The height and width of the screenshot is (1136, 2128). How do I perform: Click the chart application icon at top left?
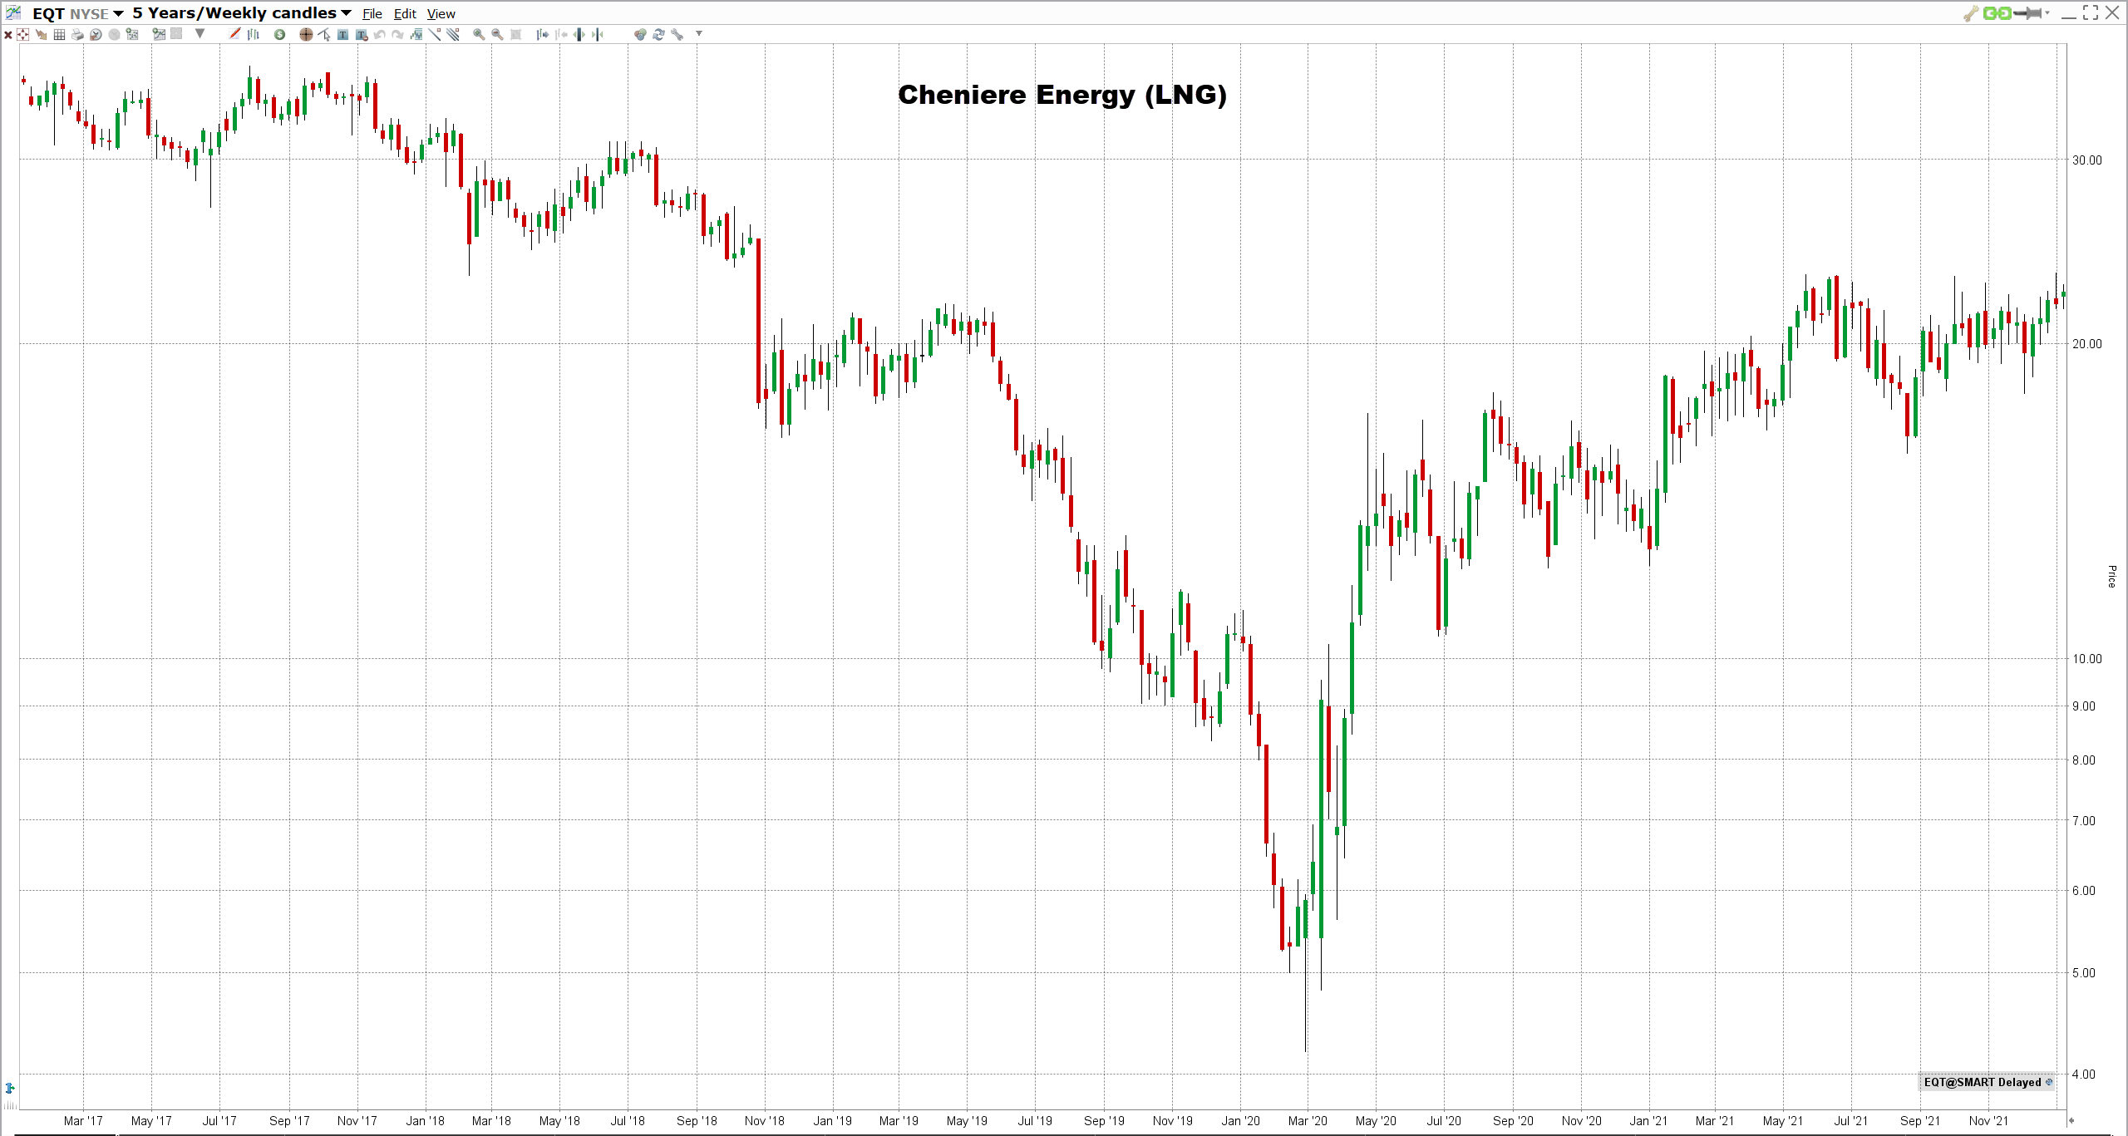click(13, 12)
